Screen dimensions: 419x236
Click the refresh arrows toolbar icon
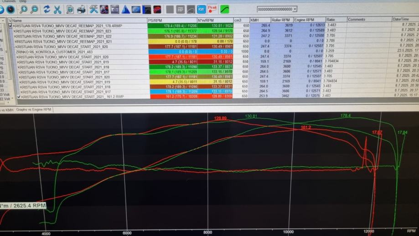pos(46,9)
